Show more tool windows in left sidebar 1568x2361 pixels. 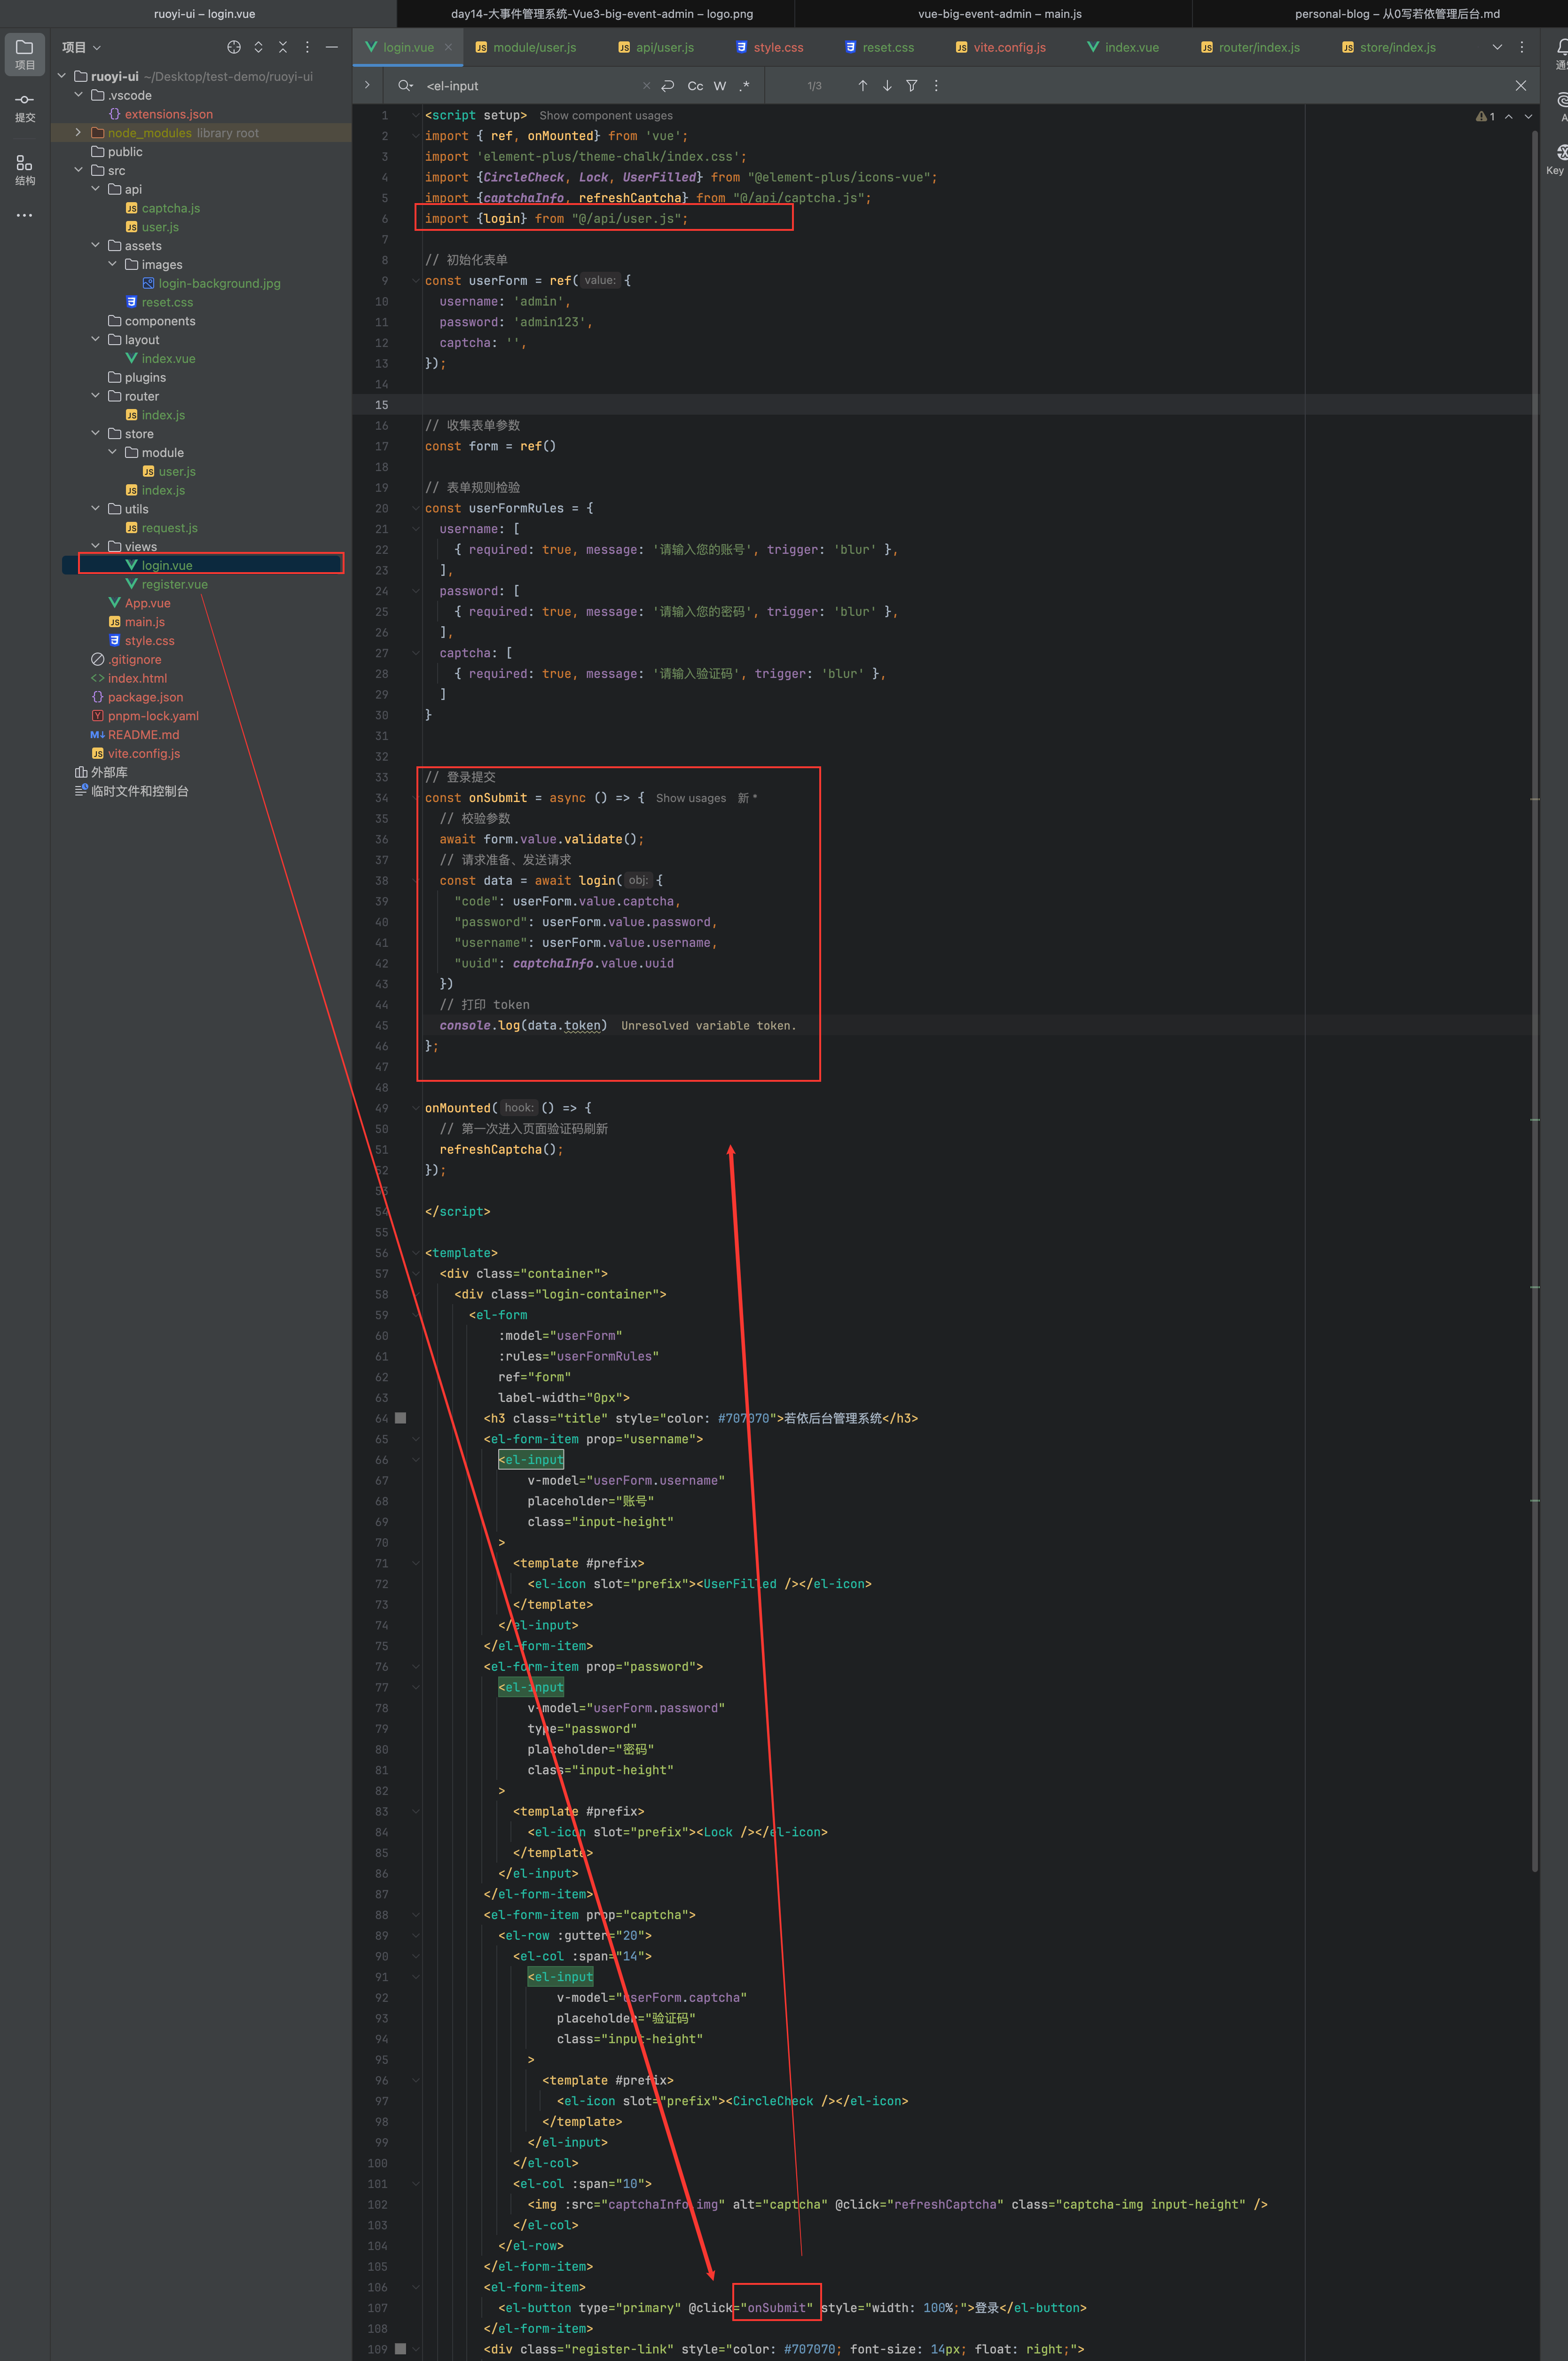pyautogui.click(x=25, y=215)
